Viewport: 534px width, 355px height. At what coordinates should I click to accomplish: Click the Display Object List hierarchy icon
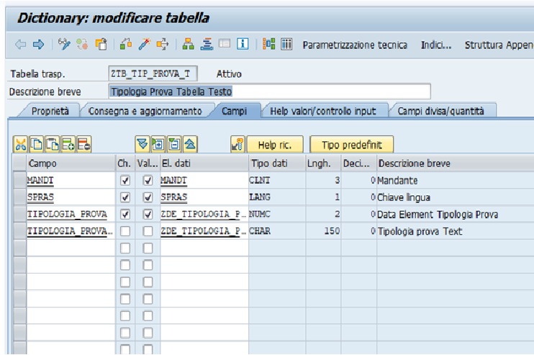click(x=188, y=45)
